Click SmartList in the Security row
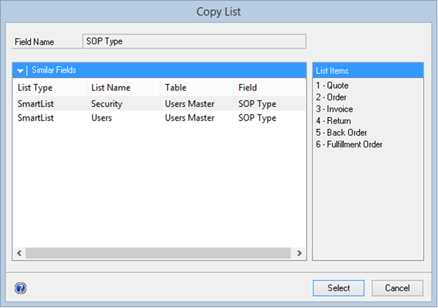 pyautogui.click(x=36, y=104)
